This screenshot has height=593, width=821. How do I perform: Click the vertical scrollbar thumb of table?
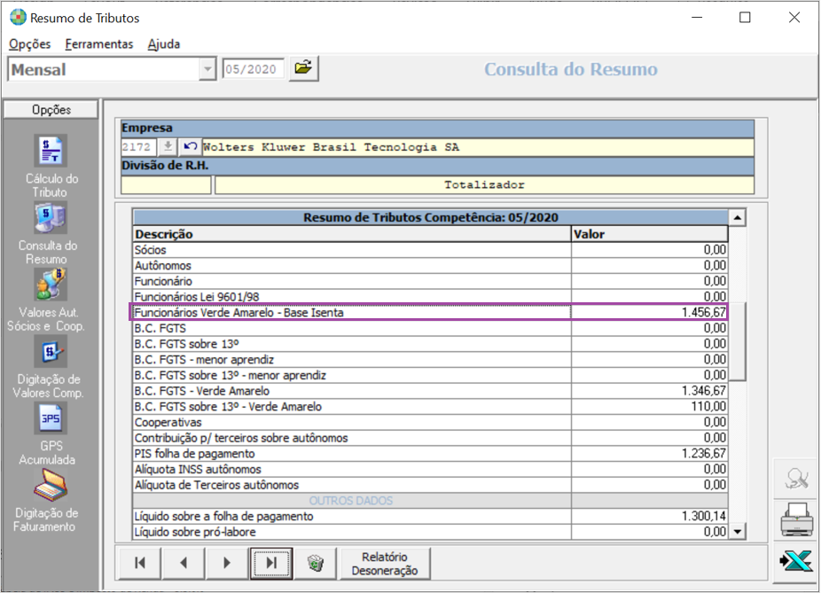pyautogui.click(x=738, y=341)
